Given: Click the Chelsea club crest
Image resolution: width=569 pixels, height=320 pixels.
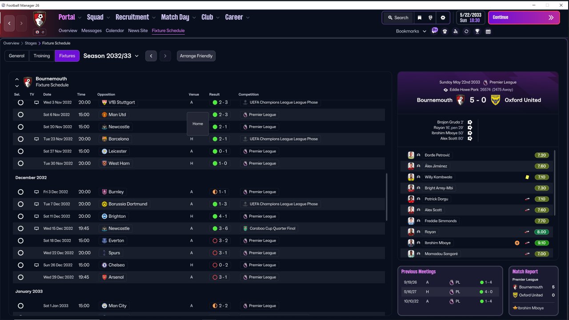Looking at the screenshot, I should (x=104, y=265).
